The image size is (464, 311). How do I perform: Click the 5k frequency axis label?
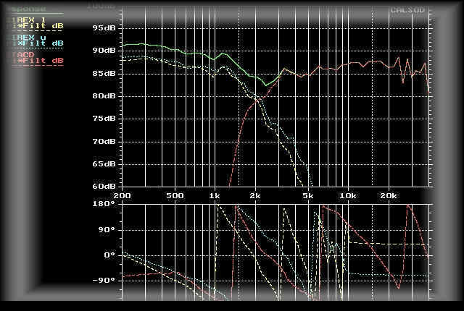point(308,196)
